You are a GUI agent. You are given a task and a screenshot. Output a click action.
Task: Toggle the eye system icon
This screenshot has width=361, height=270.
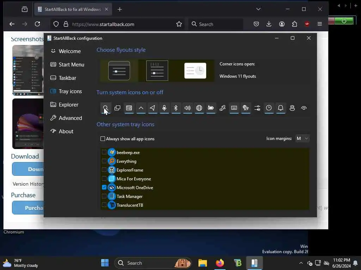pos(304,108)
